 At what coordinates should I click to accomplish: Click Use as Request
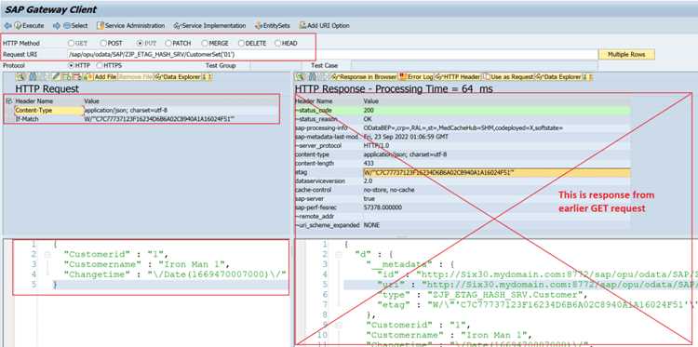[x=508, y=77]
